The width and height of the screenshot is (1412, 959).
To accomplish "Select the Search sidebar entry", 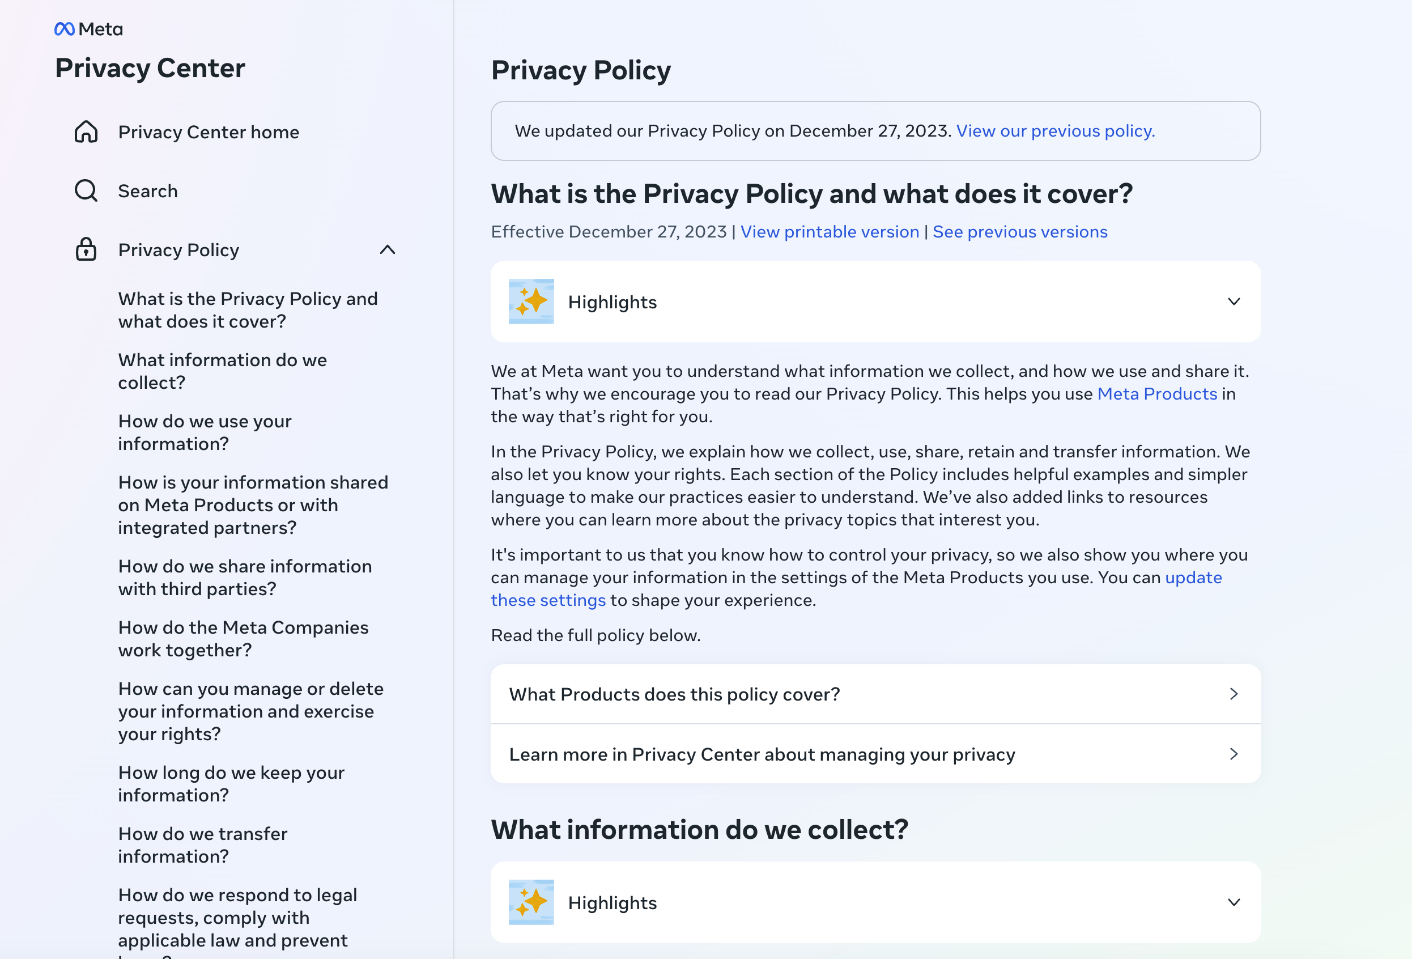I will pyautogui.click(x=148, y=190).
